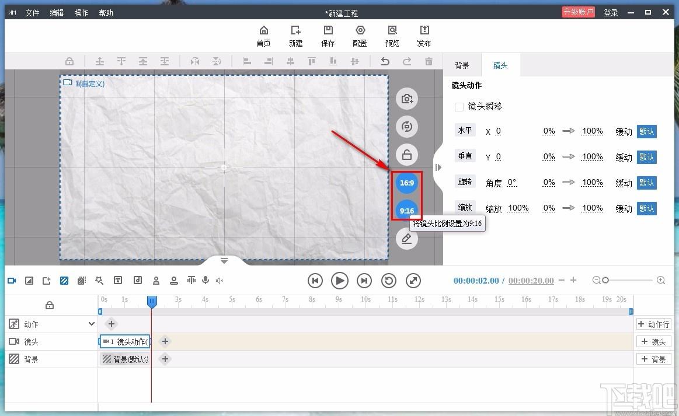Toggle the timeline track lock icon

click(x=50, y=305)
